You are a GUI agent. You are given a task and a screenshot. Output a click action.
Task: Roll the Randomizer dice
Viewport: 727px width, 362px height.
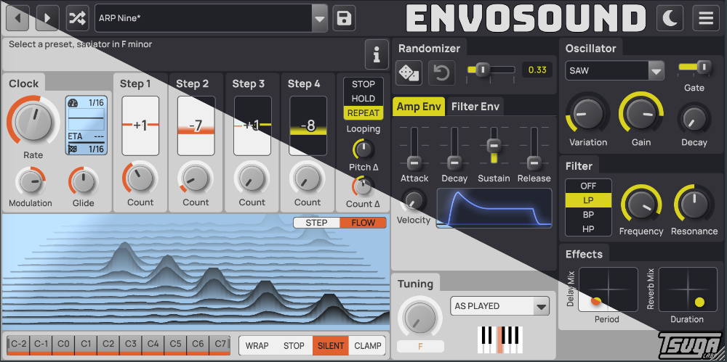[x=409, y=73]
